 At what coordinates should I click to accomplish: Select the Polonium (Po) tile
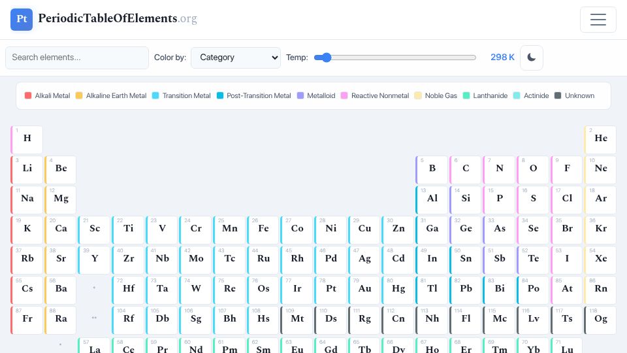[x=533, y=290]
